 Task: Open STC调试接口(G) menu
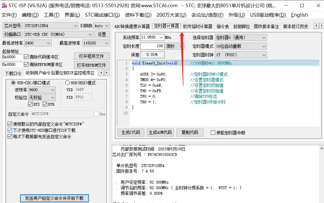(102, 15)
